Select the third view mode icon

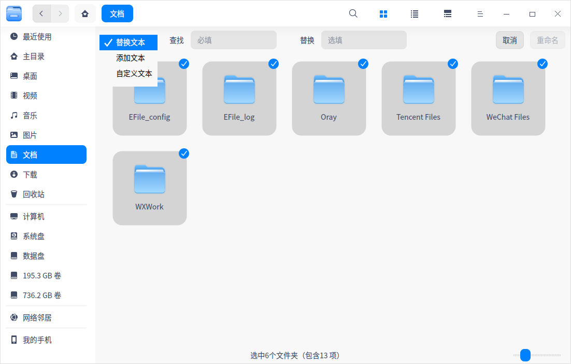point(447,13)
